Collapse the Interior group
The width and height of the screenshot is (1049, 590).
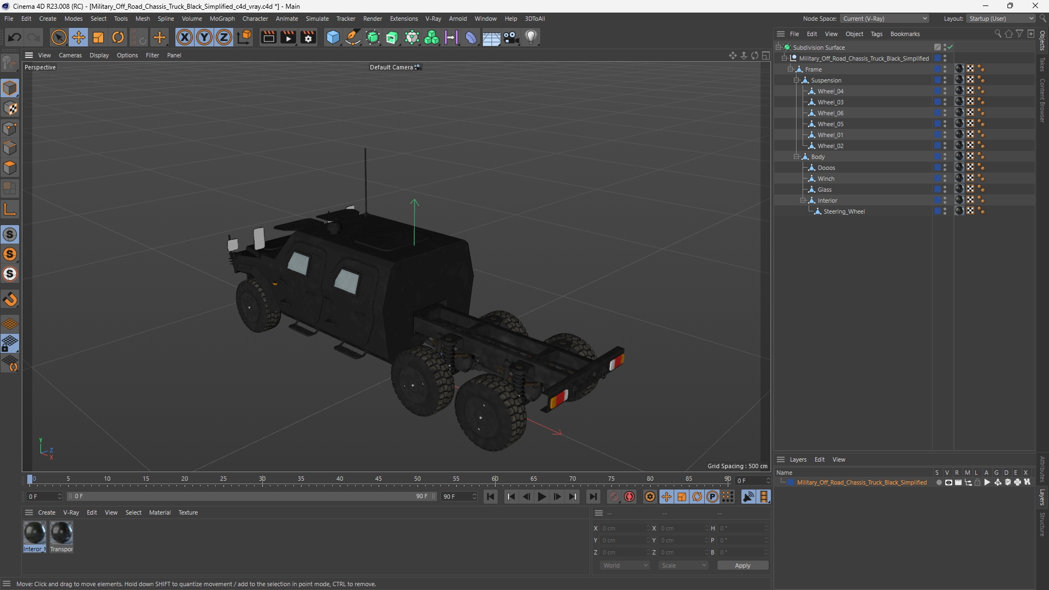click(x=803, y=200)
